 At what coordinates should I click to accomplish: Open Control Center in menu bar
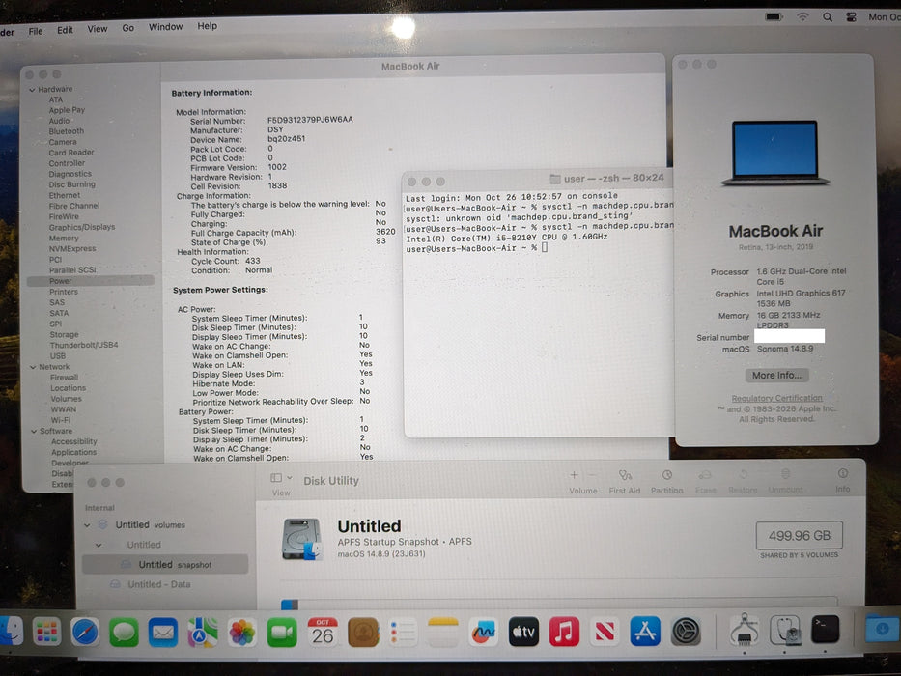pos(852,16)
